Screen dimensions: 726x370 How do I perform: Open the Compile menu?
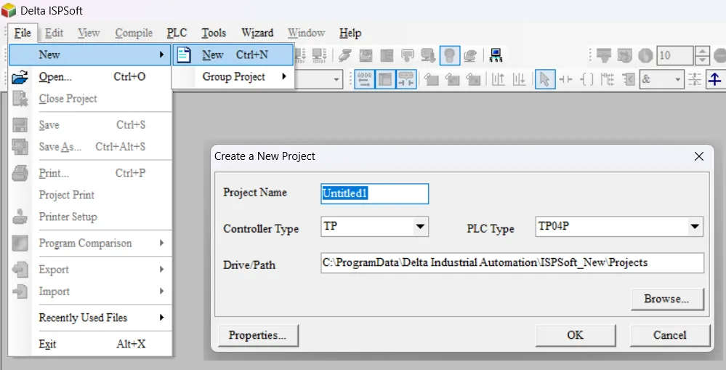coord(134,33)
